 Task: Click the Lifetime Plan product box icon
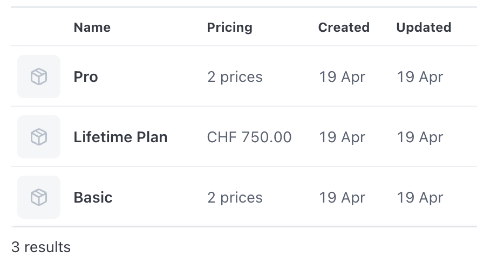click(39, 137)
